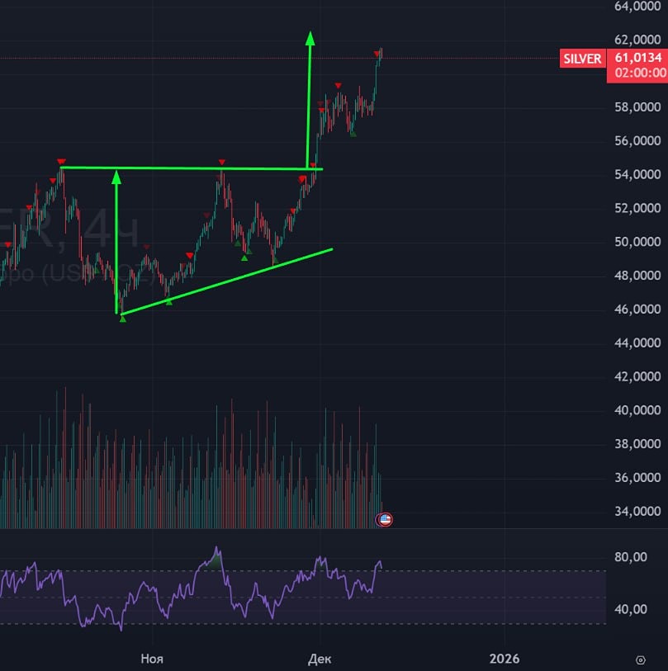
Task: Click the current price tag 61,0134
Action: tap(637, 58)
